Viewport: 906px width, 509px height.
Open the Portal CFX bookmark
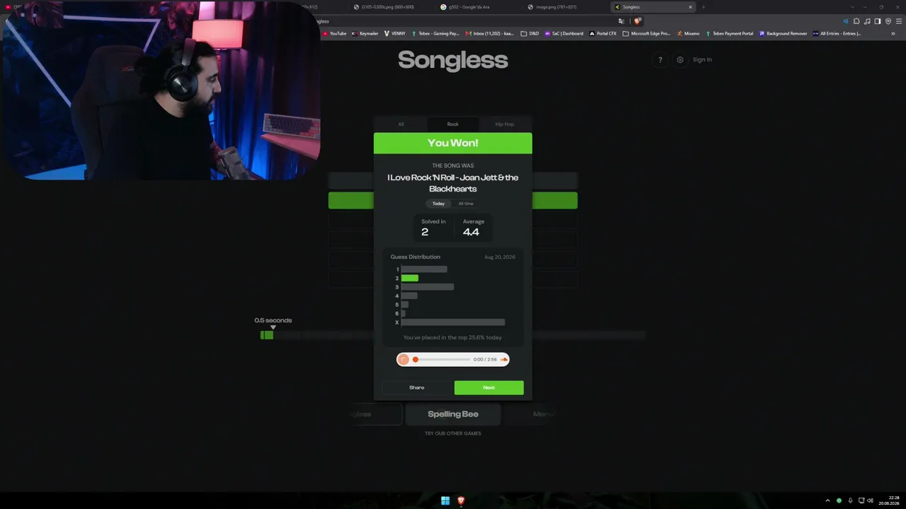coord(603,33)
